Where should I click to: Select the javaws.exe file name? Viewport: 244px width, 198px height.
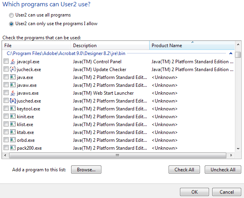tap(28, 93)
